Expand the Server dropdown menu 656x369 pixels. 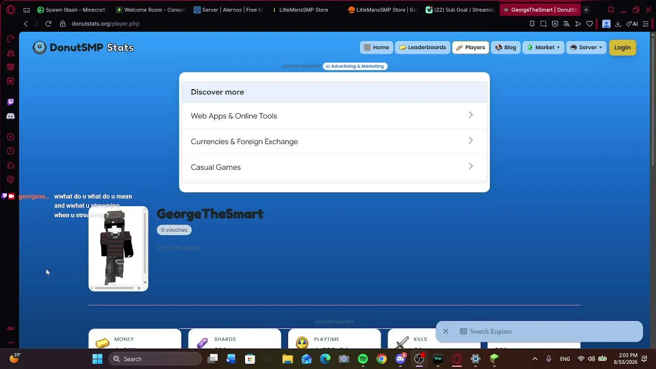pyautogui.click(x=586, y=48)
